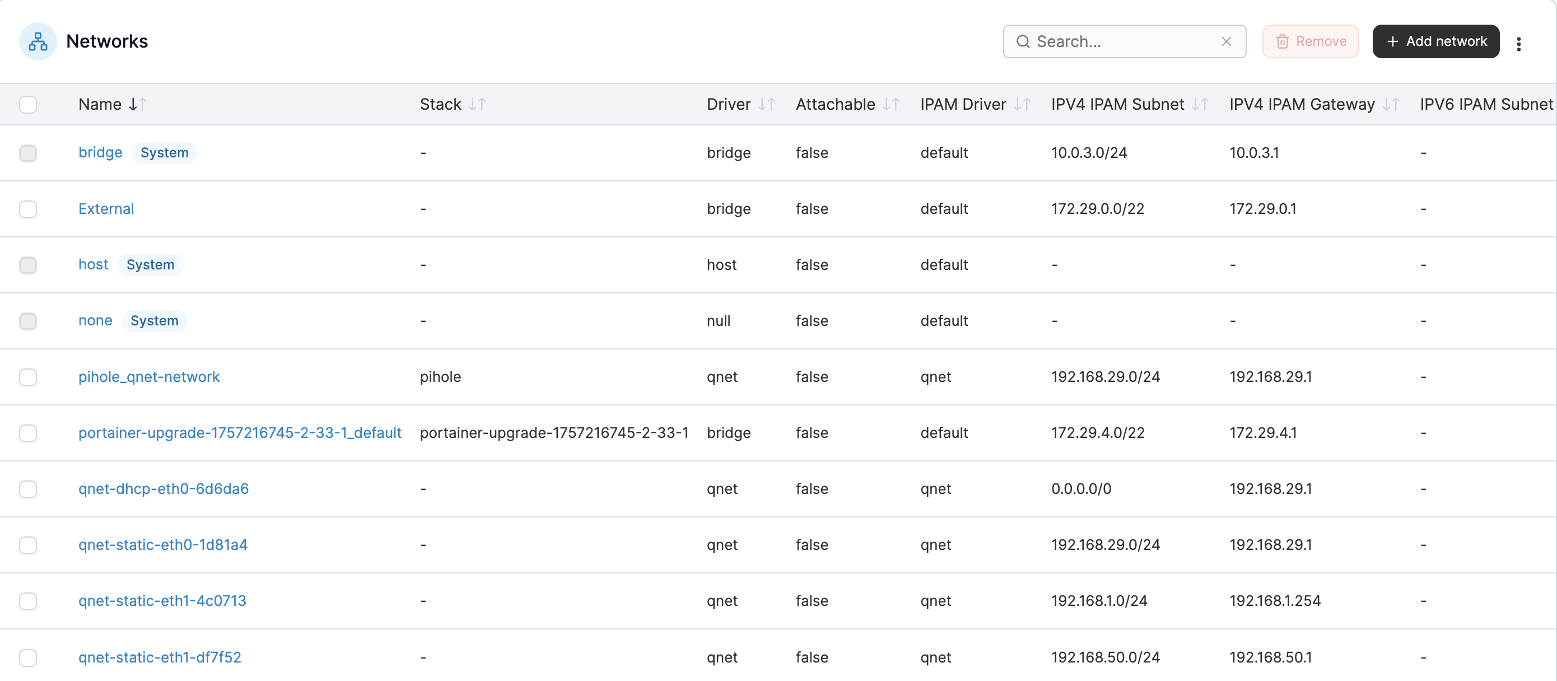Toggle the select-all networks checkbox
This screenshot has width=1557, height=681.
[x=28, y=105]
